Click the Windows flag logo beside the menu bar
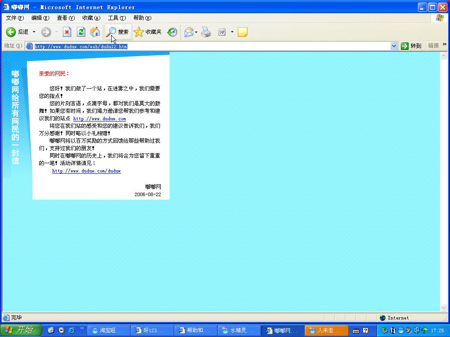This screenshot has width=450, height=337. pyautogui.click(x=439, y=18)
